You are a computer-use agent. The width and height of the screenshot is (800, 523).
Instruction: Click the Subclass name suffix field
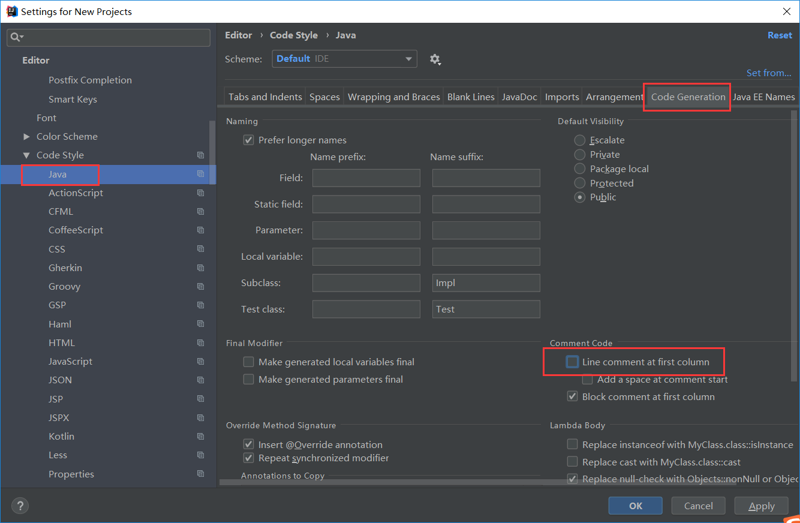486,283
